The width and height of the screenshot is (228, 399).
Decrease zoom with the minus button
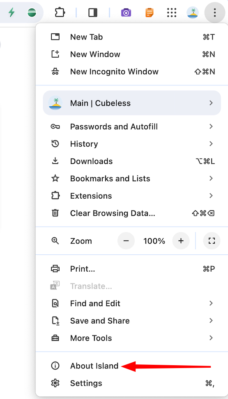[x=126, y=241]
